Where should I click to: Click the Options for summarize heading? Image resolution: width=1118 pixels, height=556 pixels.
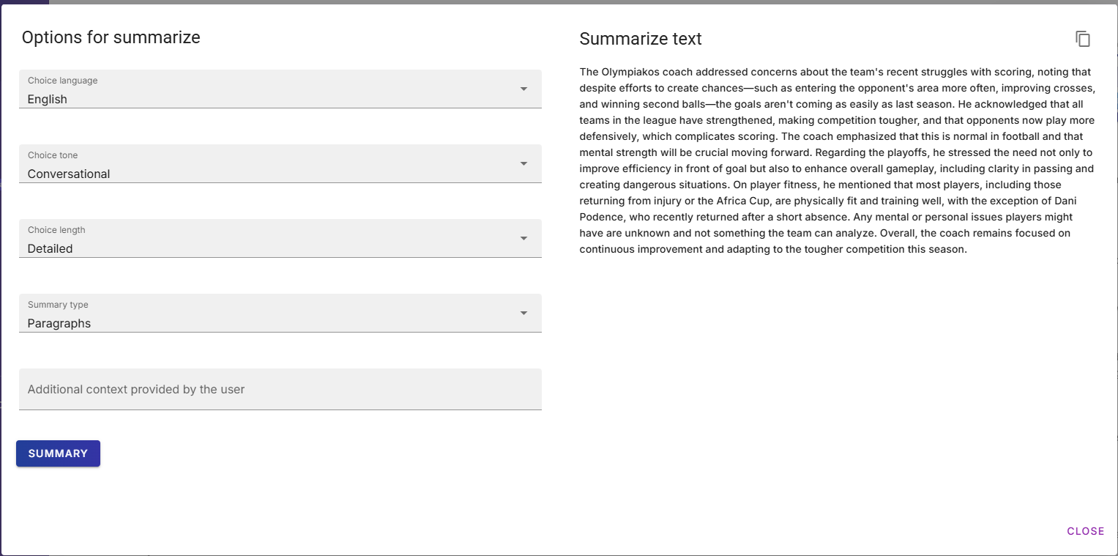[111, 37]
